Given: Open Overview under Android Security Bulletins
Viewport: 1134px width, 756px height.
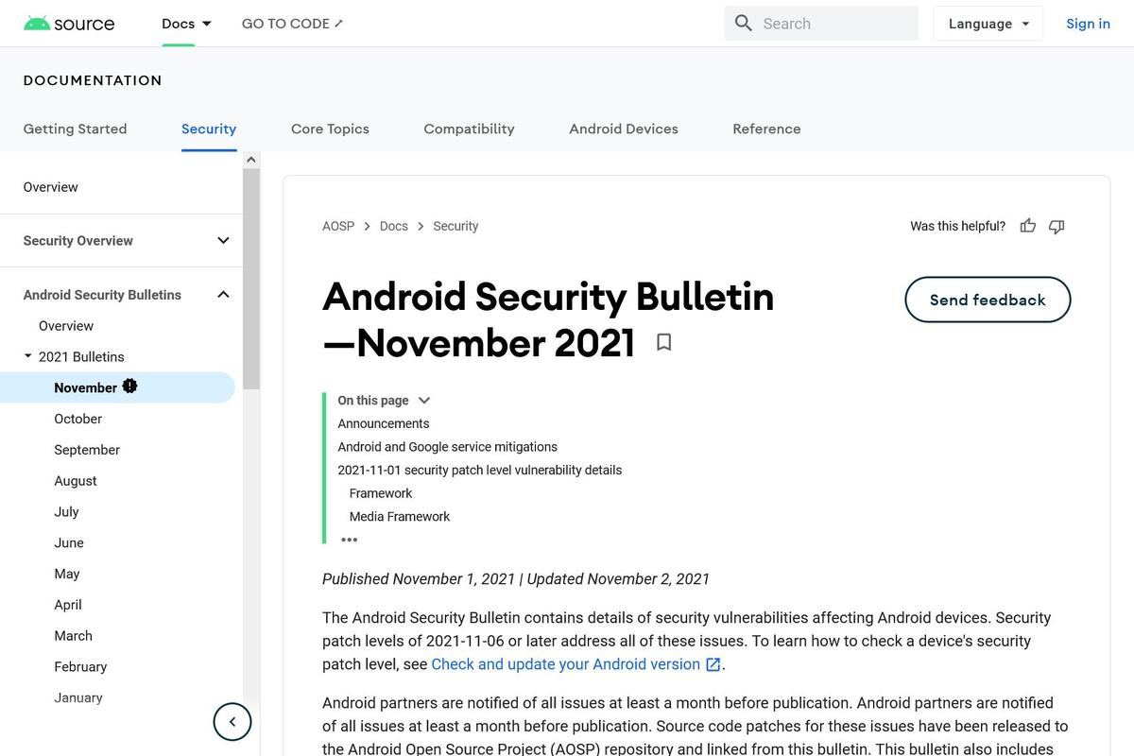Looking at the screenshot, I should (66, 326).
